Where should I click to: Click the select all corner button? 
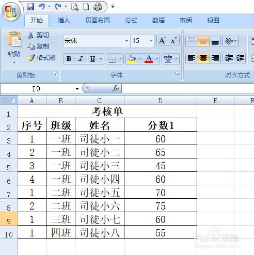(x=9, y=101)
